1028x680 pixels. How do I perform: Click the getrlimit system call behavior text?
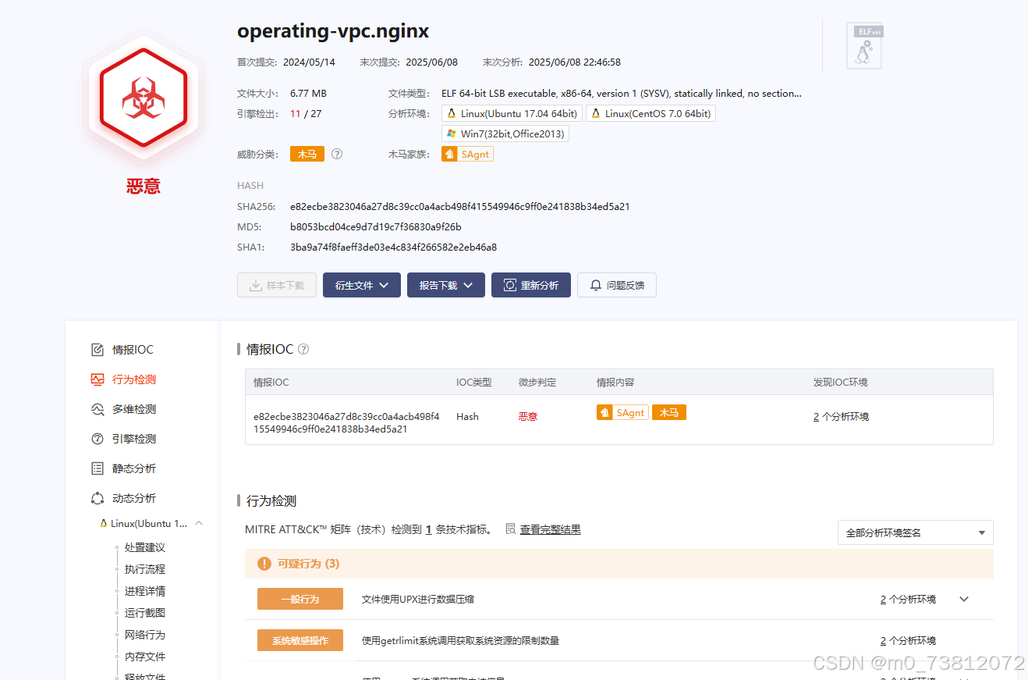click(x=461, y=641)
